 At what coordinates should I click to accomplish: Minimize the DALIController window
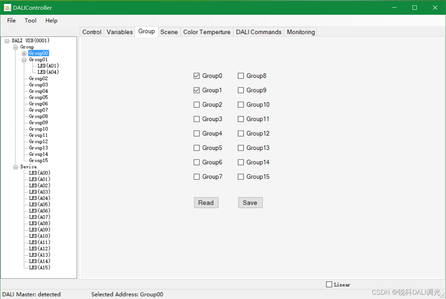[394, 8]
